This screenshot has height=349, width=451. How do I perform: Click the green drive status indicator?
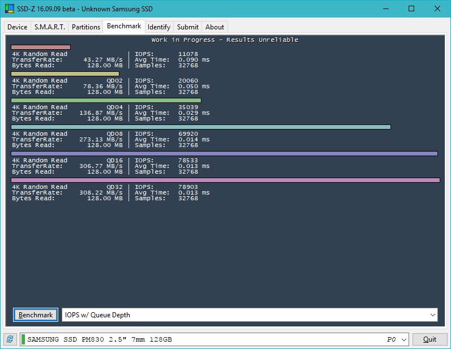23,339
